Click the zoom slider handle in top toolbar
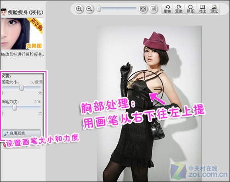The height and width of the screenshot is (182, 230). pos(99,9)
